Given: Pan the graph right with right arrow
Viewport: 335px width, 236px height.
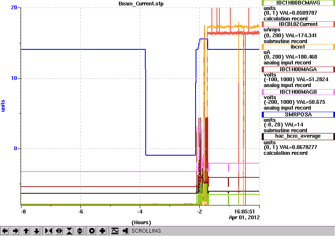Looking at the screenshot, I should coord(15,231).
